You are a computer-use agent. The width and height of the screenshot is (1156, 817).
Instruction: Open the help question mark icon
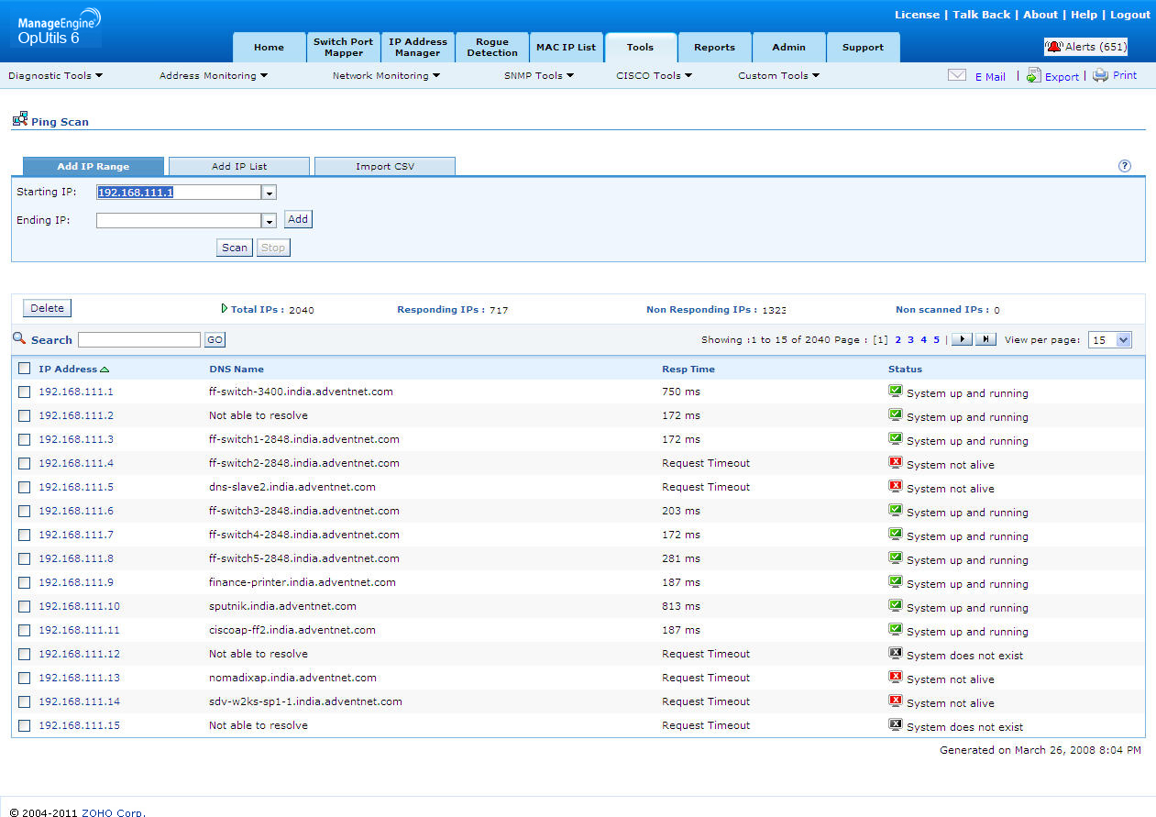coord(1125,166)
